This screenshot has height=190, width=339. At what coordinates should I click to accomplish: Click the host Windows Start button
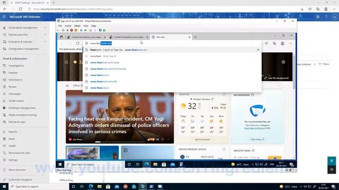4,186
